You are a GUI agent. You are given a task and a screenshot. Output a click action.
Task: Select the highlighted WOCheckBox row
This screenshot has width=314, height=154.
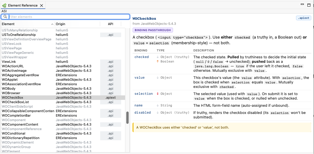[63, 97]
